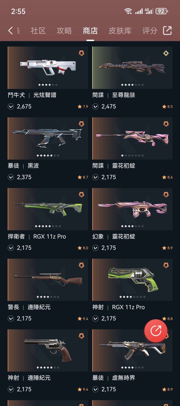Tap the VP currency icon beside 2,675
Screen dimensions: 180x406
(11, 107)
